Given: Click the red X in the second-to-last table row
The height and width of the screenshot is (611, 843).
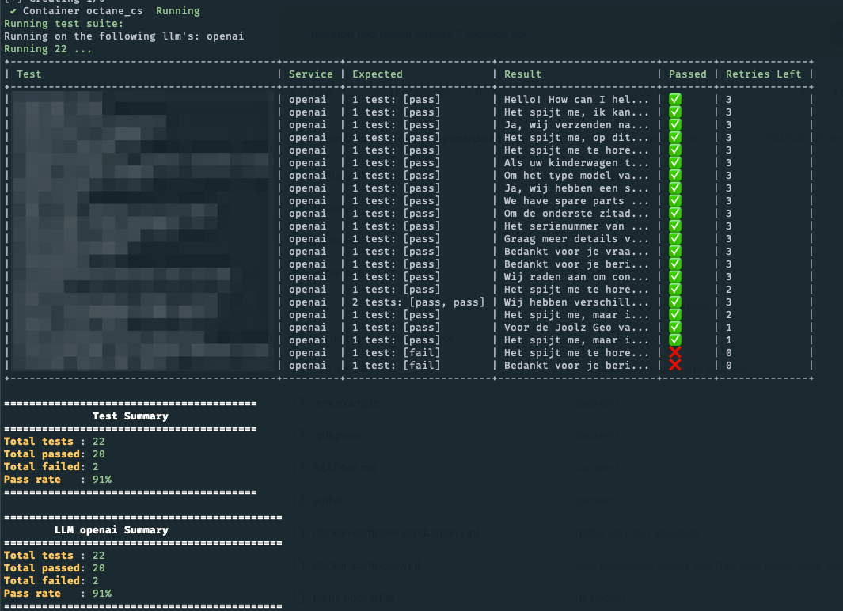Looking at the screenshot, I should tap(675, 353).
